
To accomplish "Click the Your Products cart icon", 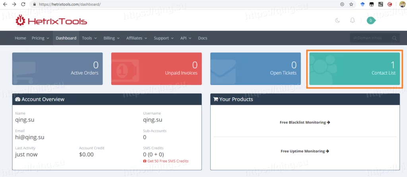I will 216,99.
